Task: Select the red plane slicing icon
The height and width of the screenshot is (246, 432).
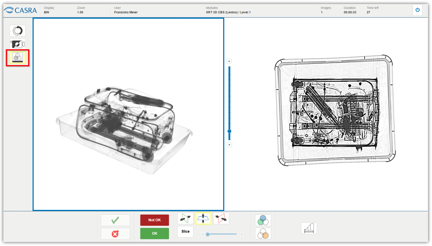Action: tap(221, 218)
